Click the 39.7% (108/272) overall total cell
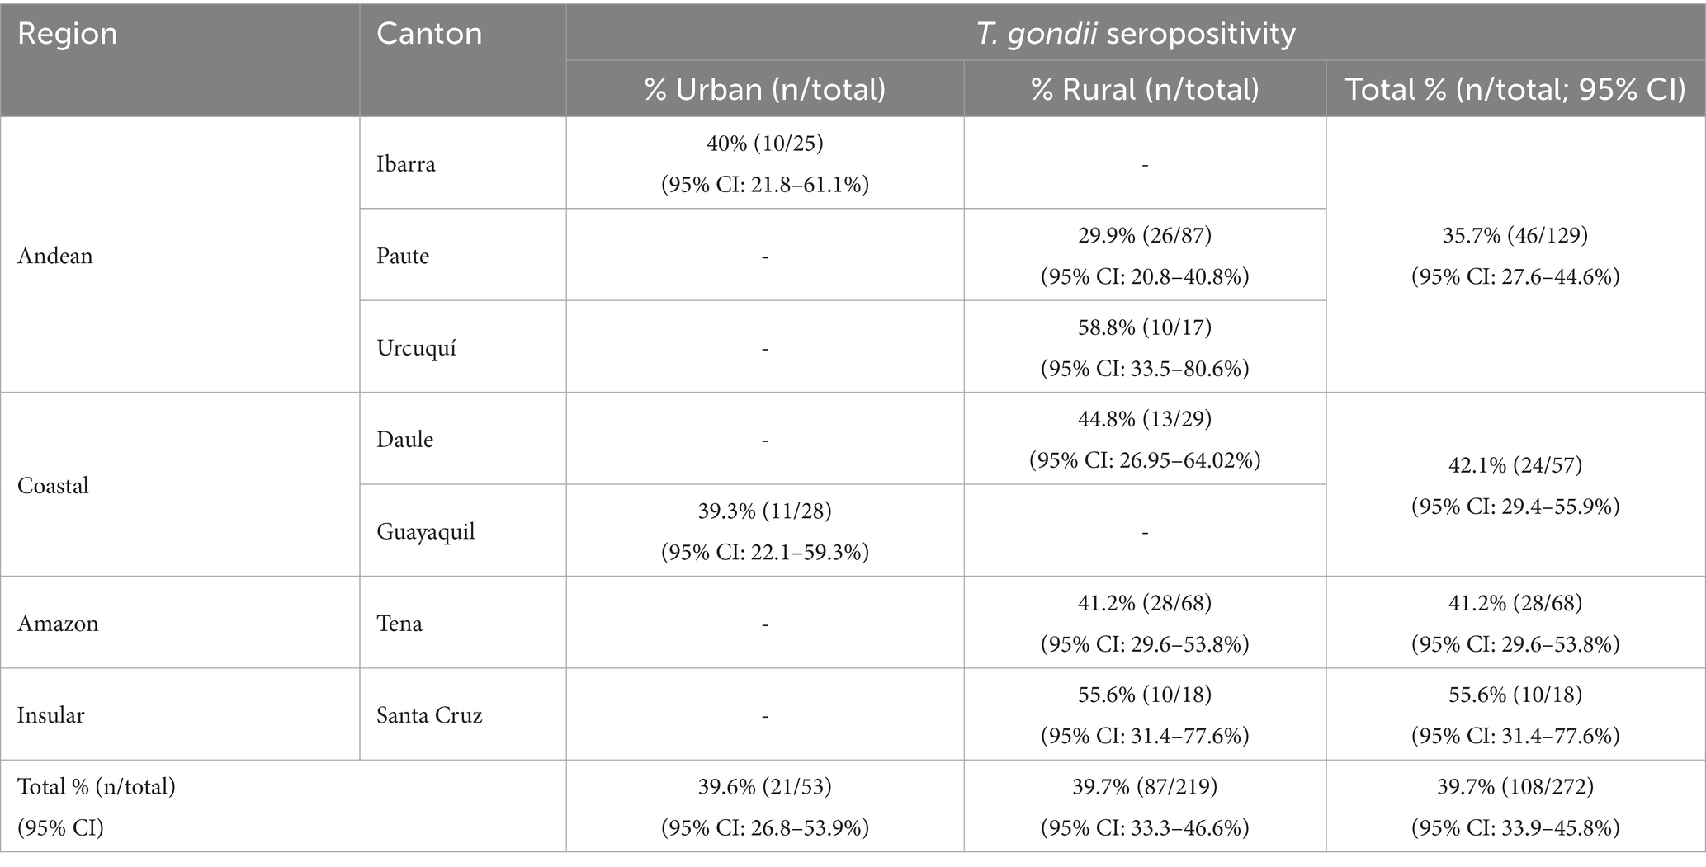 click(x=1515, y=787)
